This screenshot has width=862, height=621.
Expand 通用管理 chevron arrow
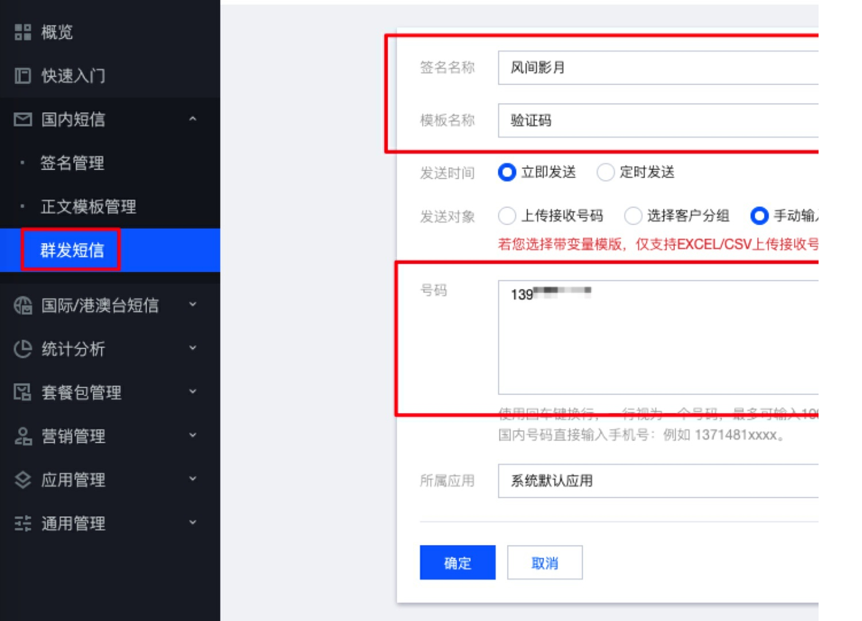pos(193,523)
